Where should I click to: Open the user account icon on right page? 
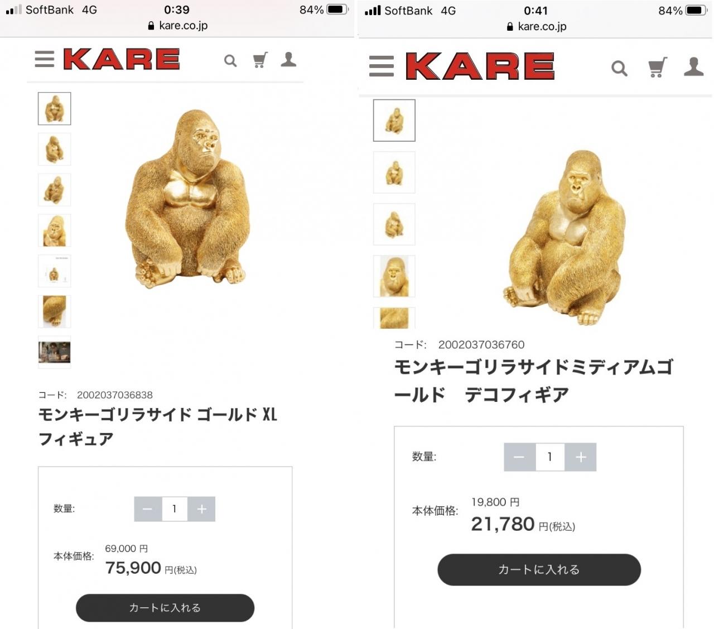pos(693,66)
